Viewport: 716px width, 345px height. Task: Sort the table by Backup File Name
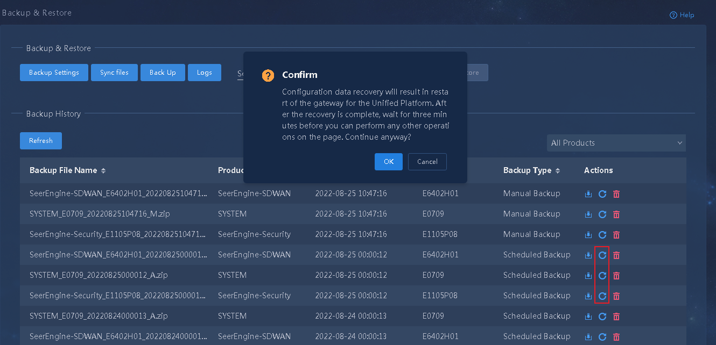point(103,171)
